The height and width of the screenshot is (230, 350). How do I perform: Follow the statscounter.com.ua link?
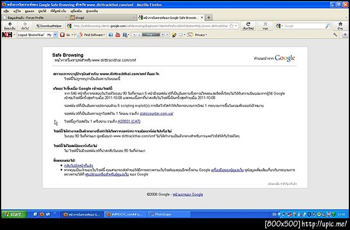(x=156, y=113)
